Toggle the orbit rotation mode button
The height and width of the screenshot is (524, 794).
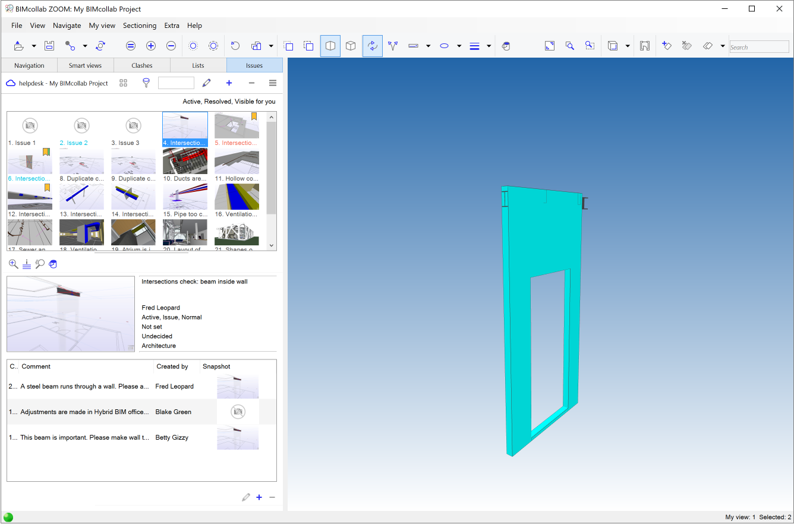click(373, 46)
